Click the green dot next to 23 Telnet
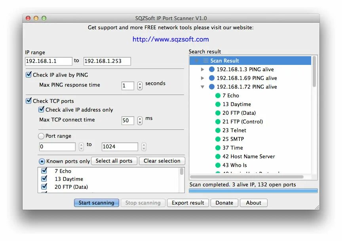 218,131
